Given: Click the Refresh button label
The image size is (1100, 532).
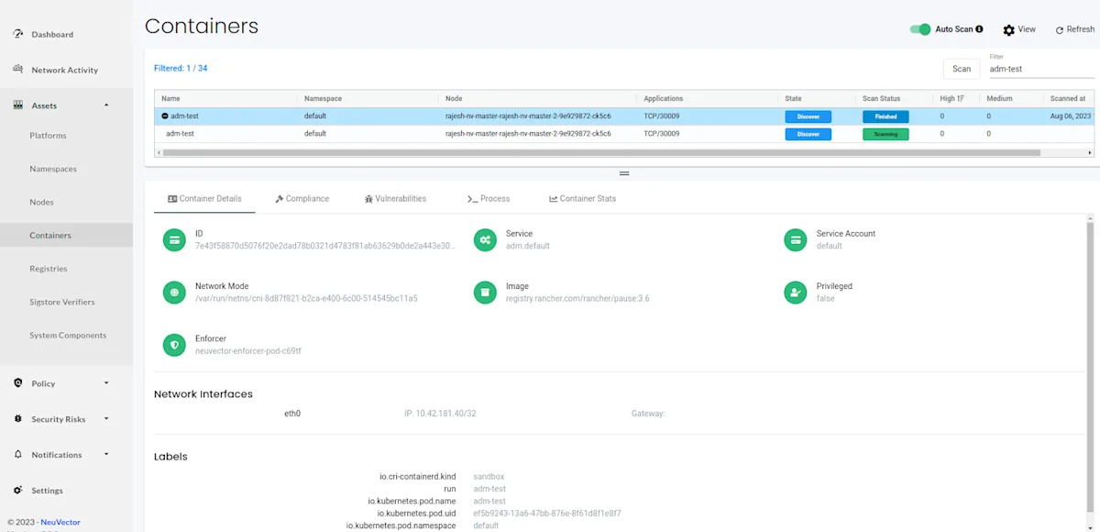Looking at the screenshot, I should coord(1081,29).
